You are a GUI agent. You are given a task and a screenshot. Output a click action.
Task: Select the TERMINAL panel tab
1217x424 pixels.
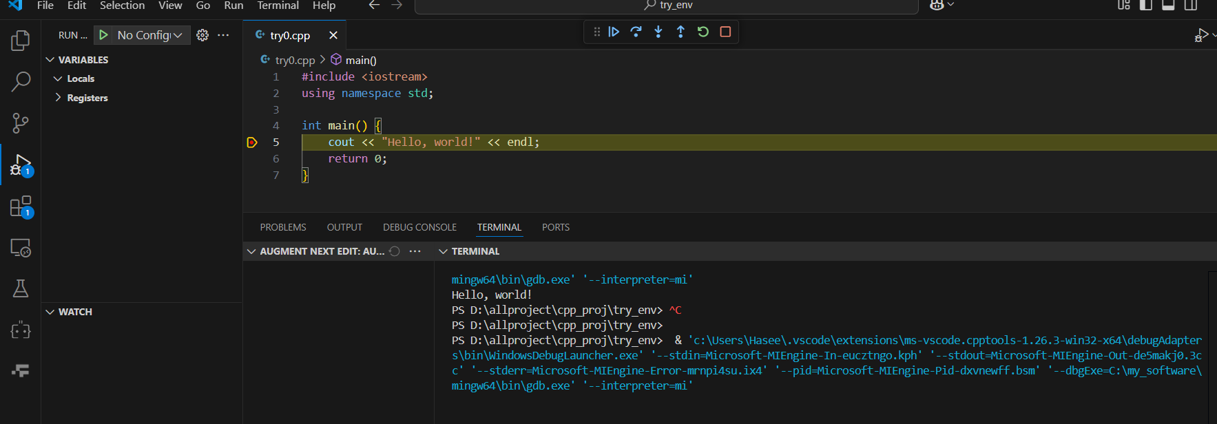[499, 227]
